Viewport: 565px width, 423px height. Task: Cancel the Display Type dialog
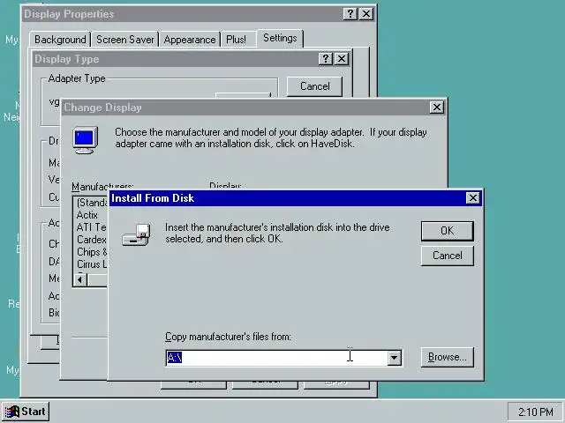coord(314,86)
